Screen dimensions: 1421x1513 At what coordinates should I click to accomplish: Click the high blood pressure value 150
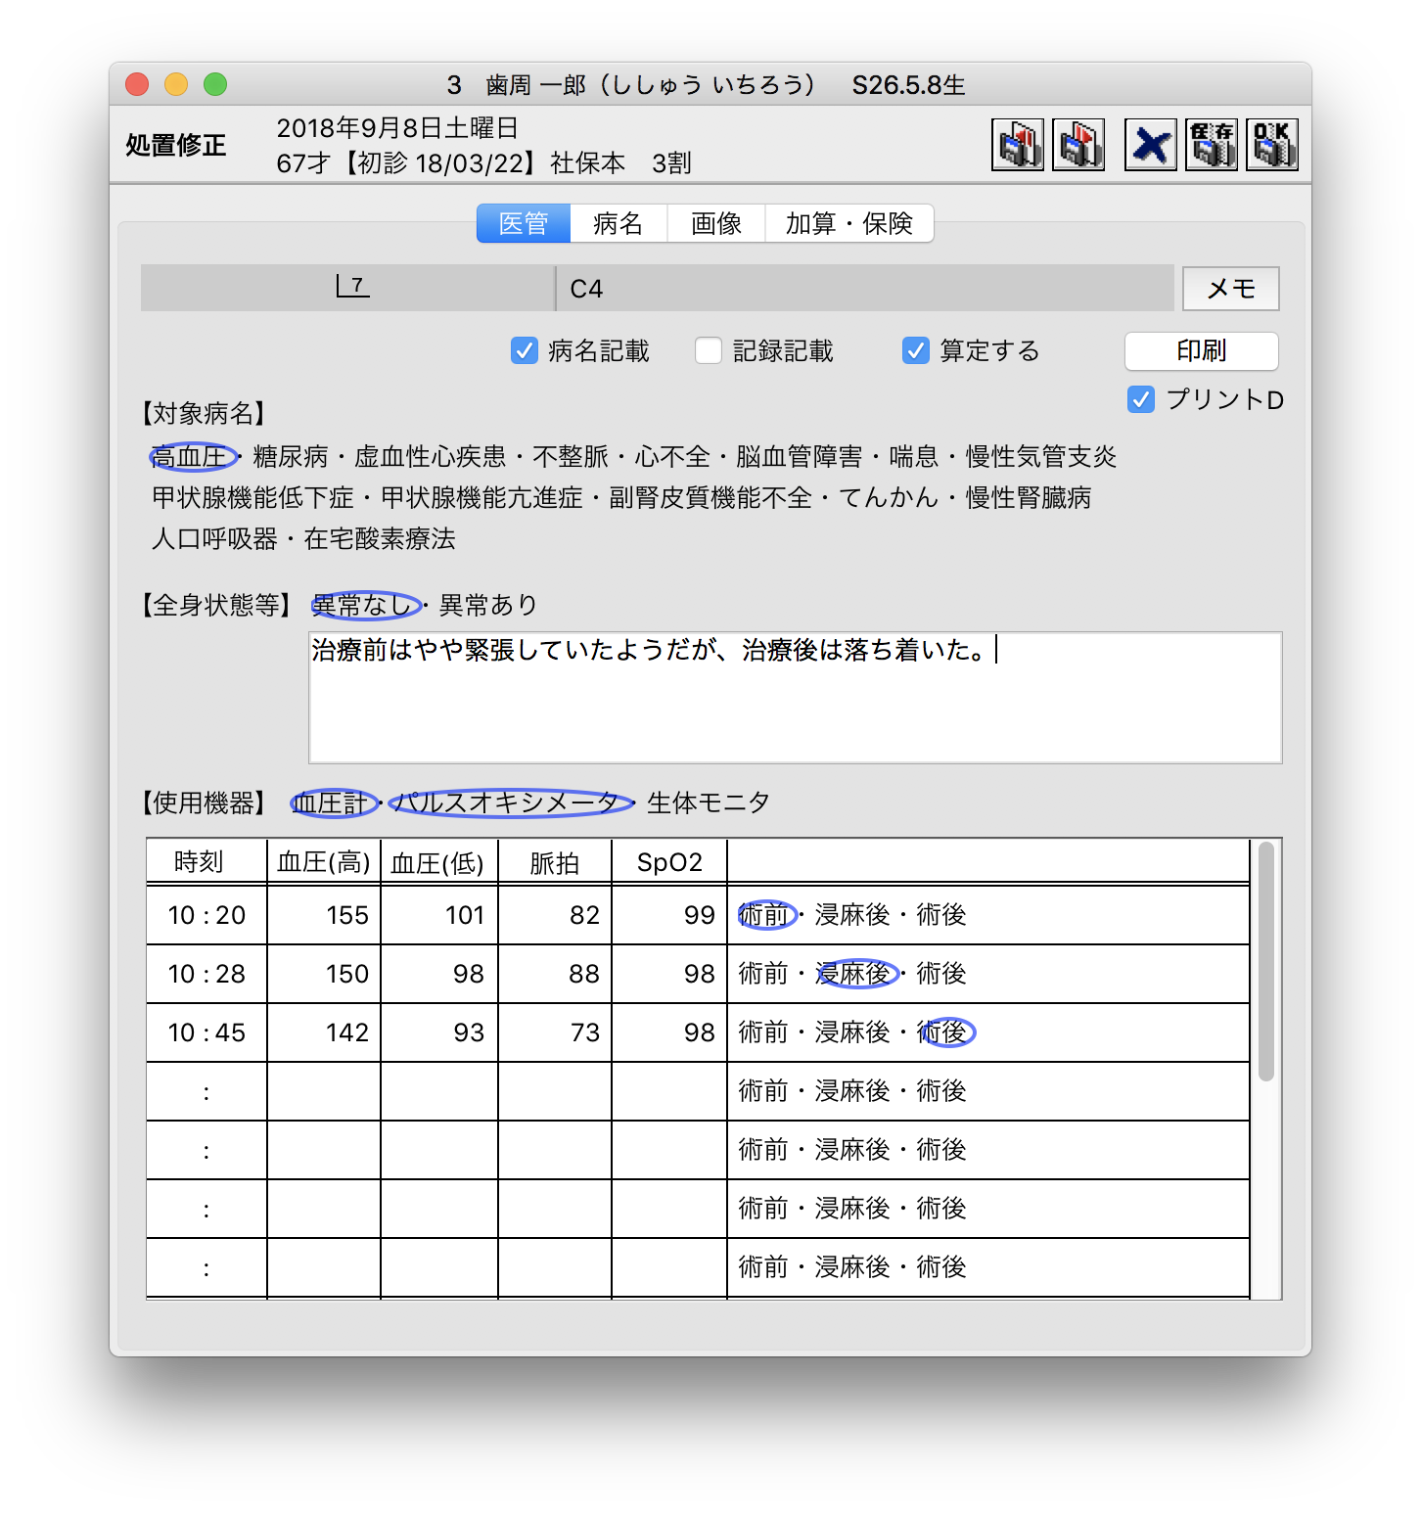(x=324, y=974)
